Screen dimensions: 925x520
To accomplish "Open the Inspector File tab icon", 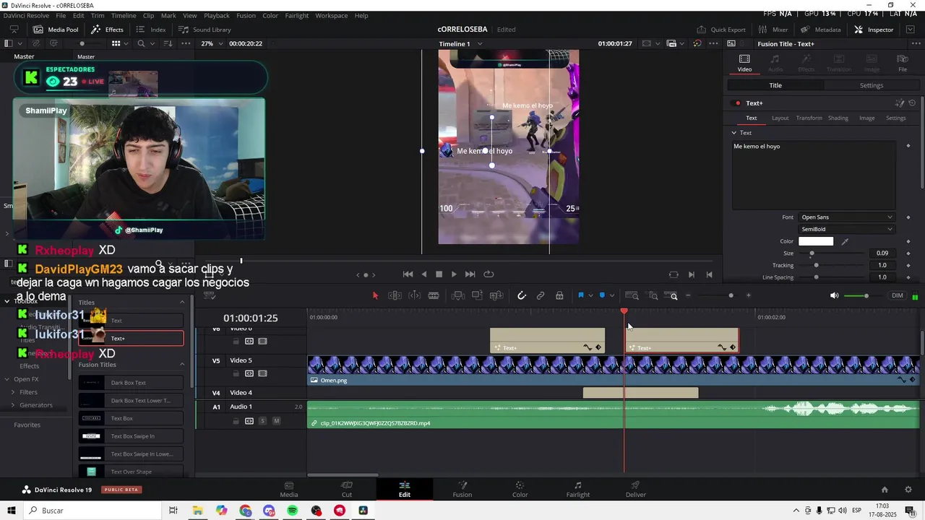I will 903,63.
